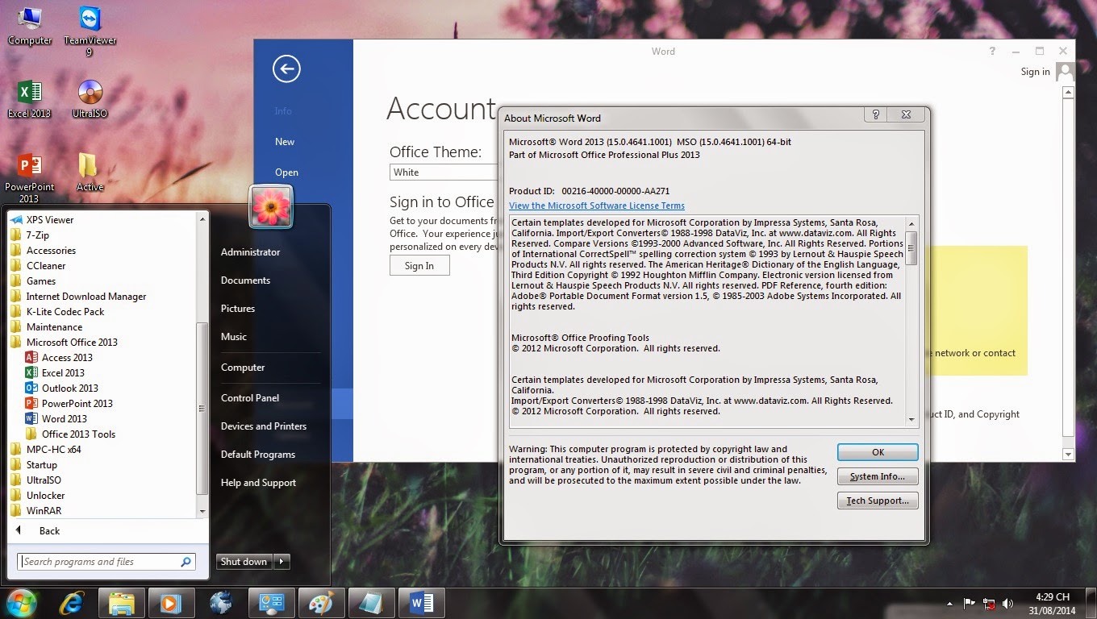This screenshot has height=619, width=1097.
Task: Launch Outlook 2013 from program list
Action: pos(69,388)
